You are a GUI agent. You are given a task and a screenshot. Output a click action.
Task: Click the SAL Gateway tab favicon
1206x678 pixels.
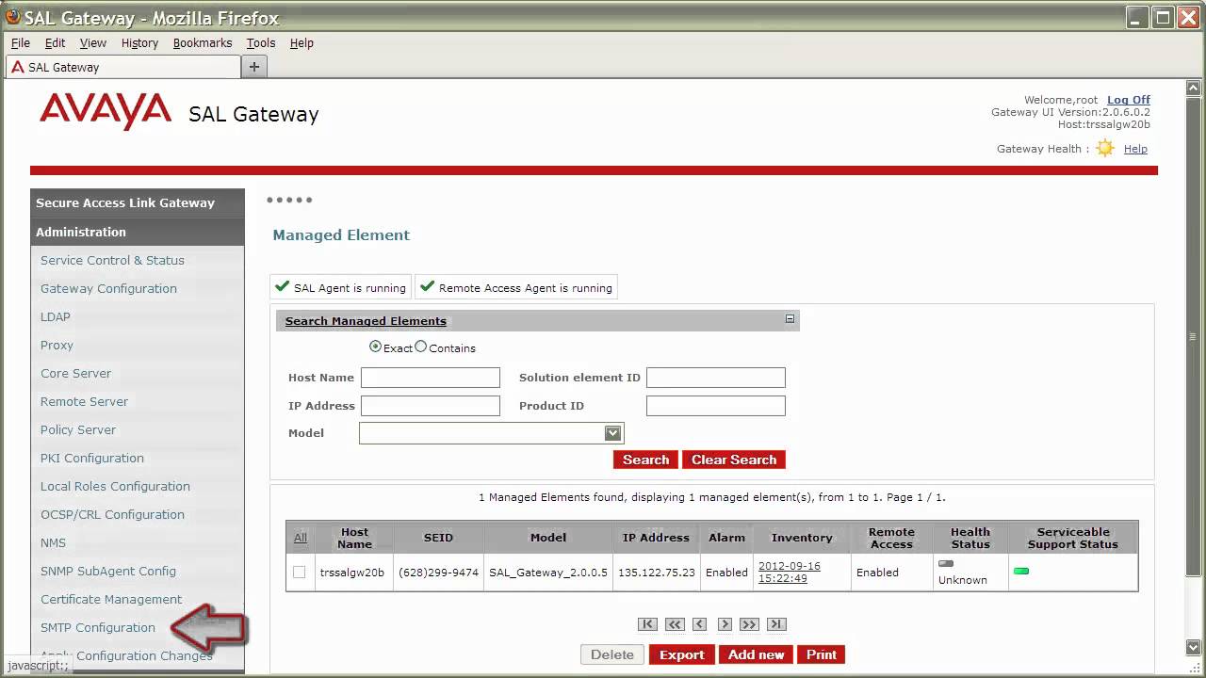17,67
